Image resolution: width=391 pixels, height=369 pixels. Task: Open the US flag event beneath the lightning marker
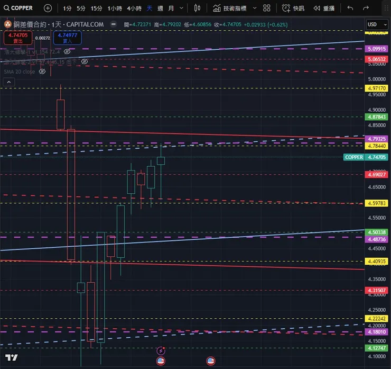(161, 361)
